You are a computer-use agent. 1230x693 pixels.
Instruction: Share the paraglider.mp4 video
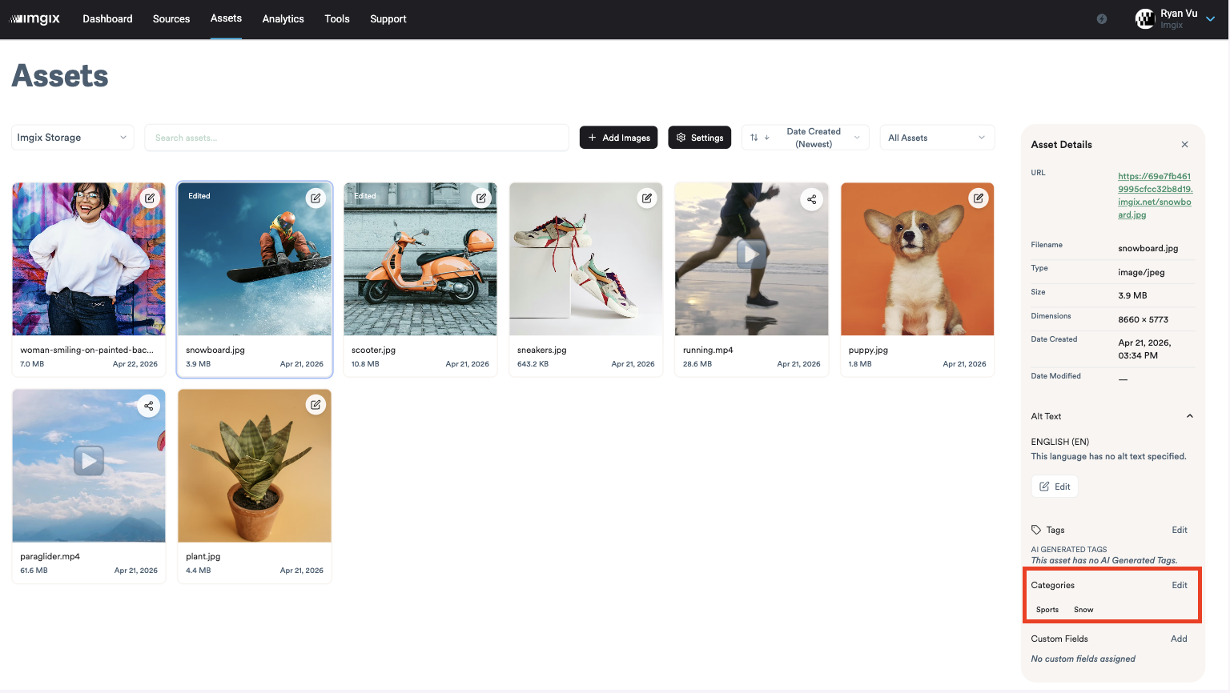pyautogui.click(x=149, y=406)
